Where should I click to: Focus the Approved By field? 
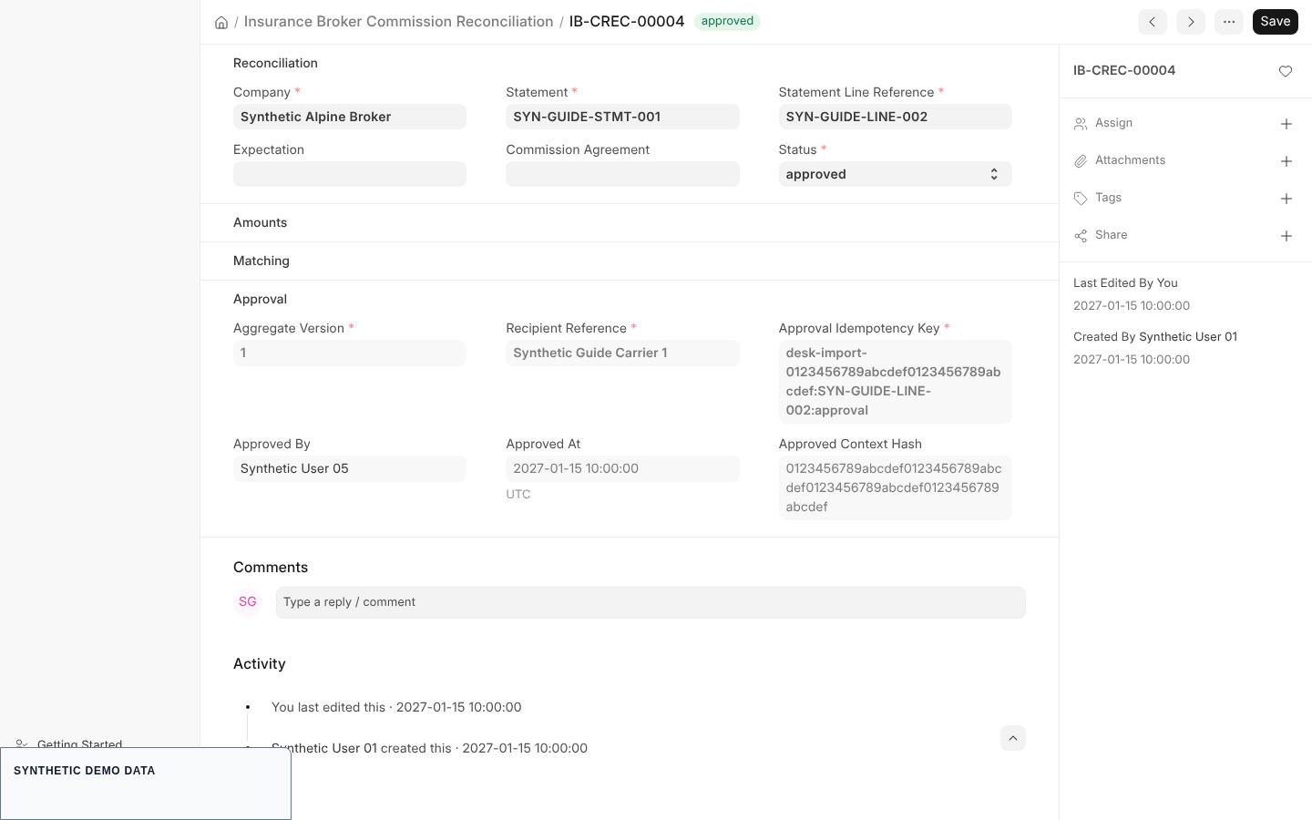350,468
